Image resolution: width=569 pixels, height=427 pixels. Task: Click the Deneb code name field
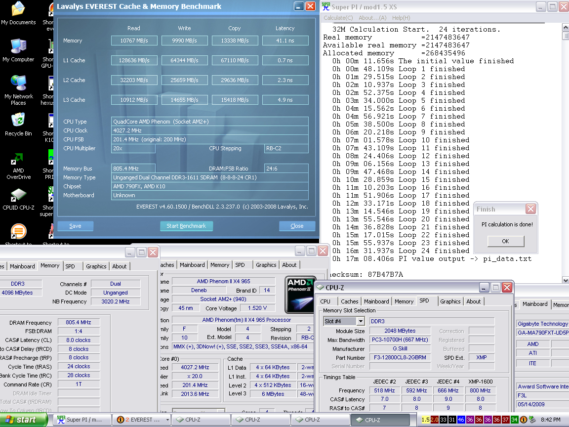point(199,291)
